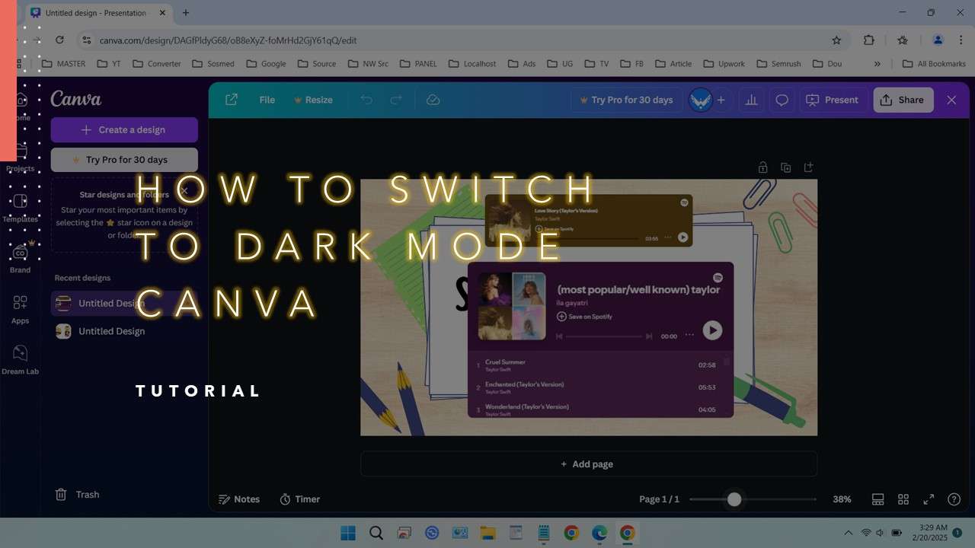The image size is (975, 548).
Task: Open the comments icon in the toolbar
Action: click(782, 100)
